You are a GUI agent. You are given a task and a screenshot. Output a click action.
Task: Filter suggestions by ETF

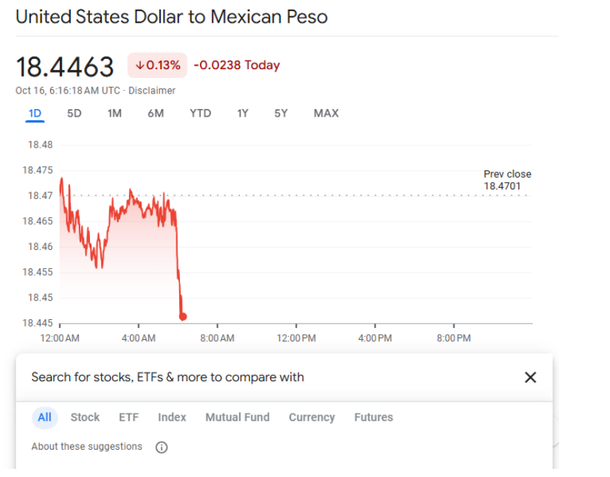[128, 417]
